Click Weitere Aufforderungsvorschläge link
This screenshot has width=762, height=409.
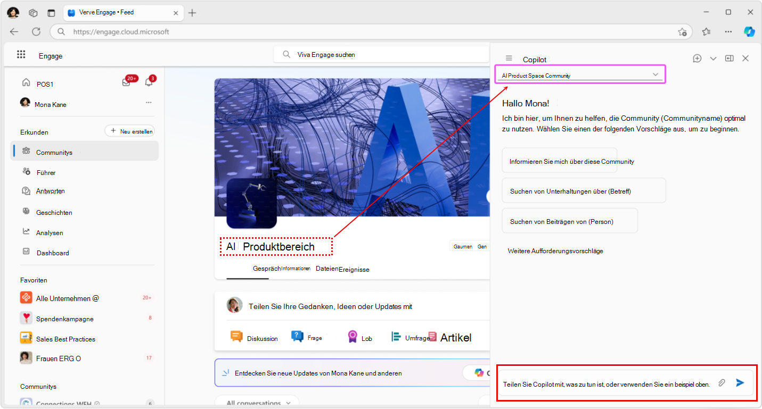point(555,251)
